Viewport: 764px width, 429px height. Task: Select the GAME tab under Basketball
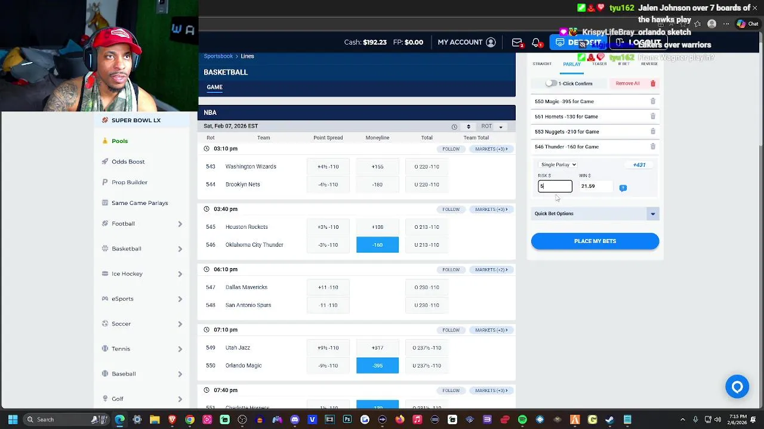[214, 87]
